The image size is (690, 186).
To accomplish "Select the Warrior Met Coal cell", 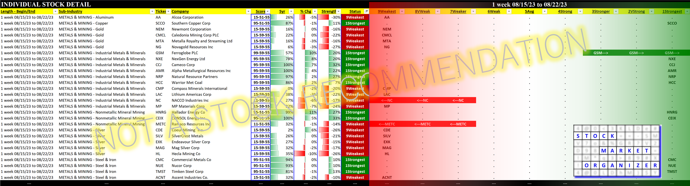I will pyautogui.click(x=187, y=83).
